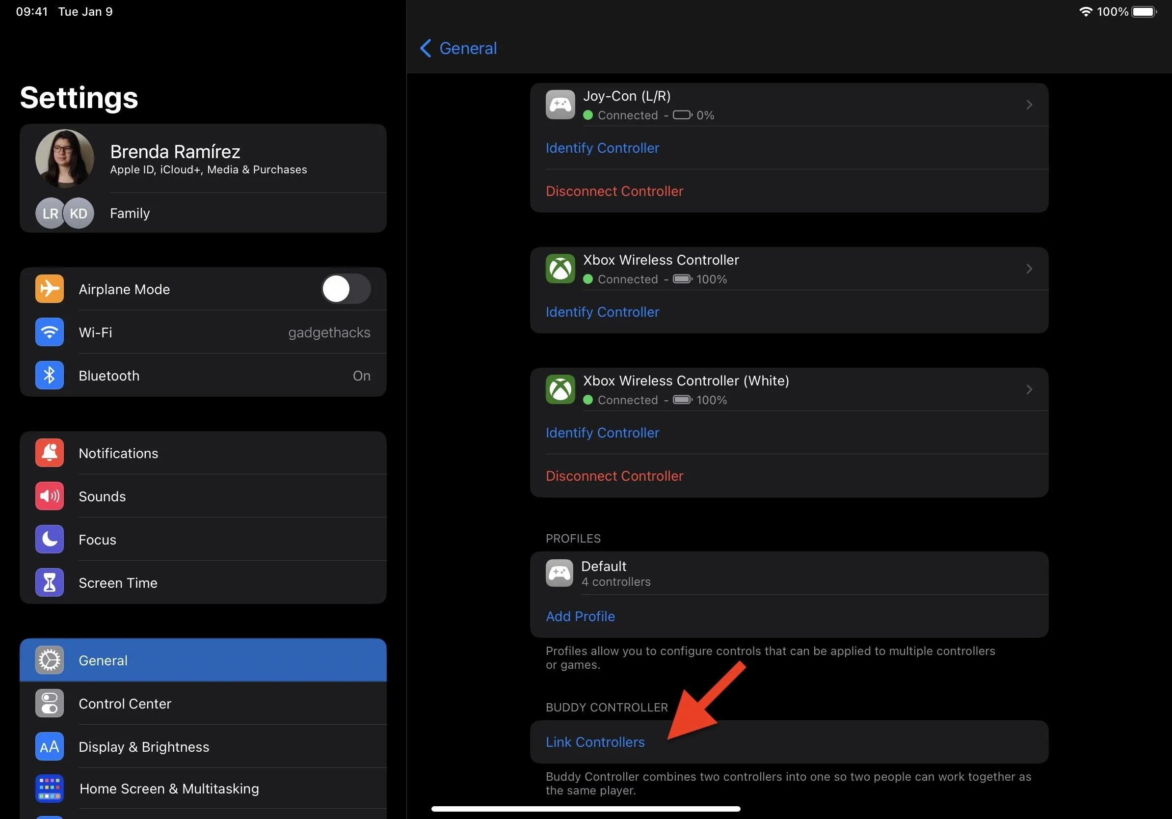Open Home Screen & Multitasking settings
The height and width of the screenshot is (819, 1172).
[x=203, y=789]
